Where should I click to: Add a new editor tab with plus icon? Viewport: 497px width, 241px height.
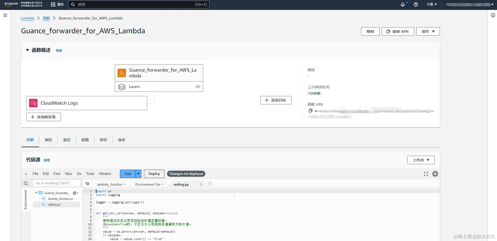[210, 184]
